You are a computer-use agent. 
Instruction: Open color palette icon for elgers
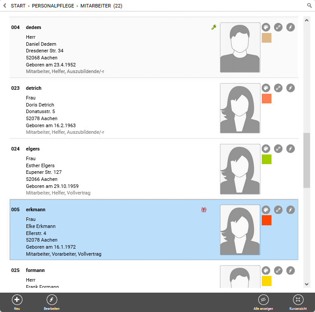(266, 149)
